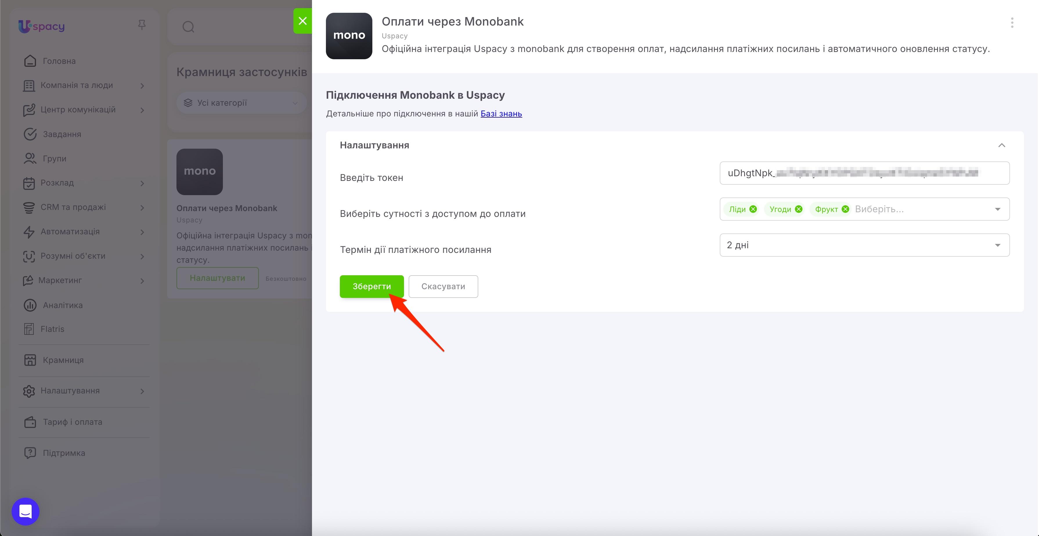
Task: Expand Компанія та люди chevron
Action: tap(142, 86)
